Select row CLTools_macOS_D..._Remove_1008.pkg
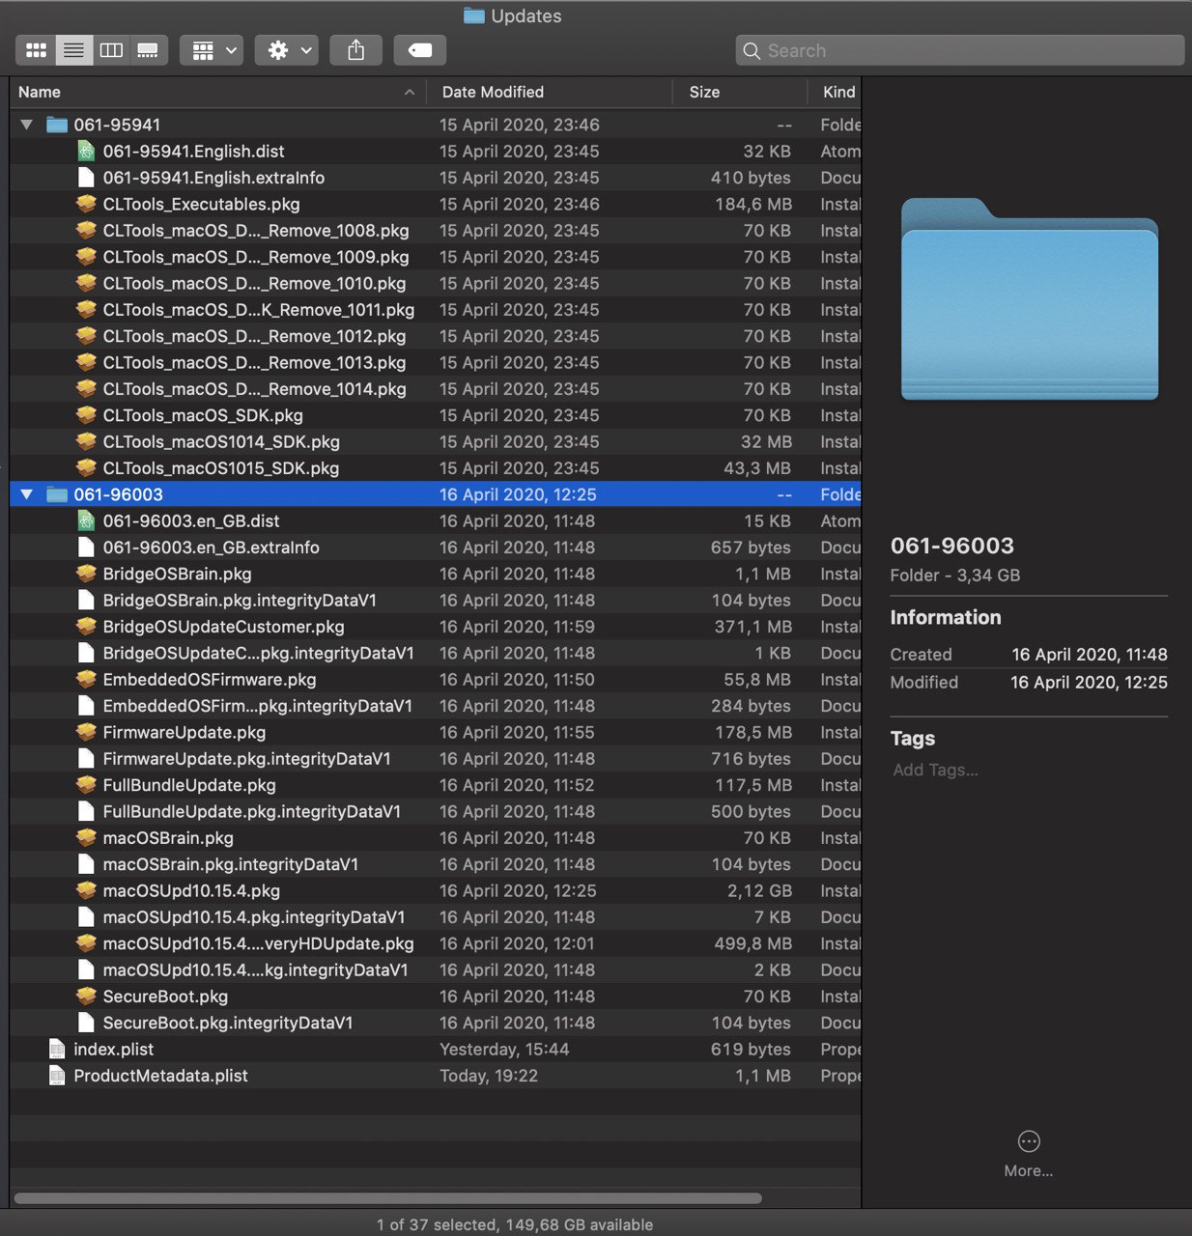Viewport: 1192px width, 1236px height. pos(435,230)
